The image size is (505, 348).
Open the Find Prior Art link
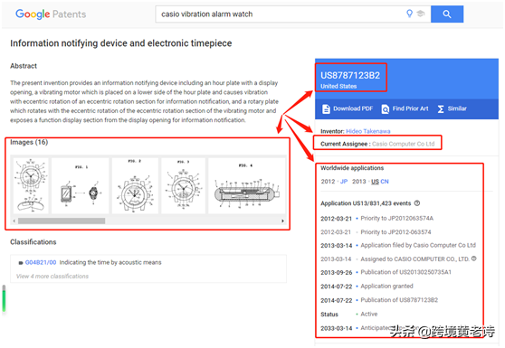tap(410, 108)
